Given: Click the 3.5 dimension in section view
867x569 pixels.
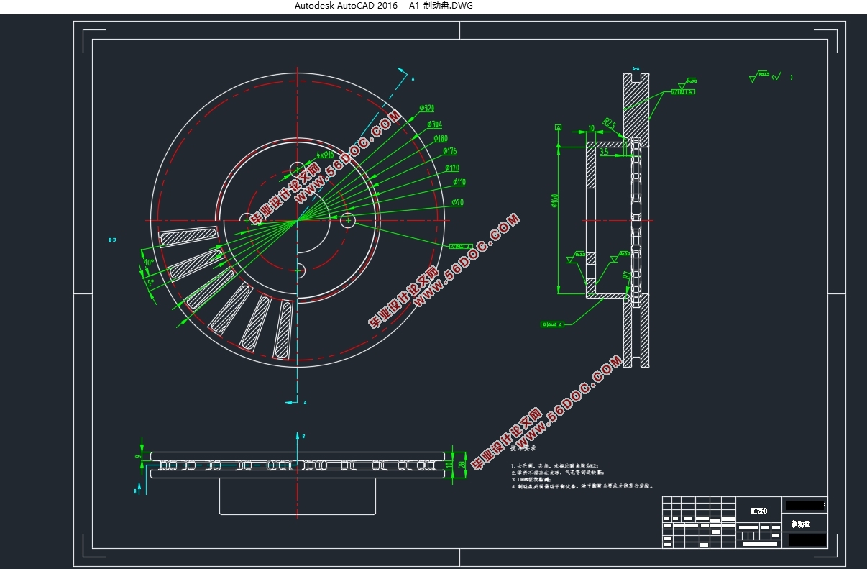Looking at the screenshot, I should point(604,153).
